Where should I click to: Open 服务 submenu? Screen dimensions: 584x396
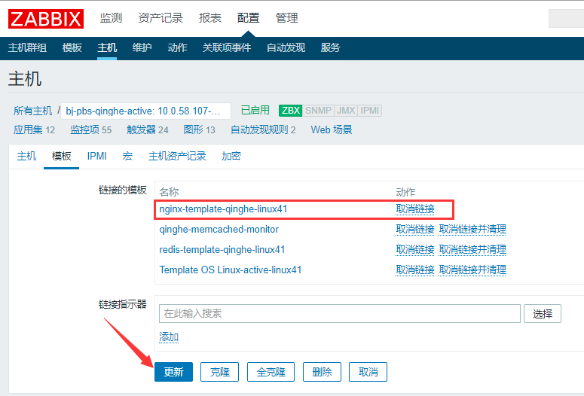point(330,47)
